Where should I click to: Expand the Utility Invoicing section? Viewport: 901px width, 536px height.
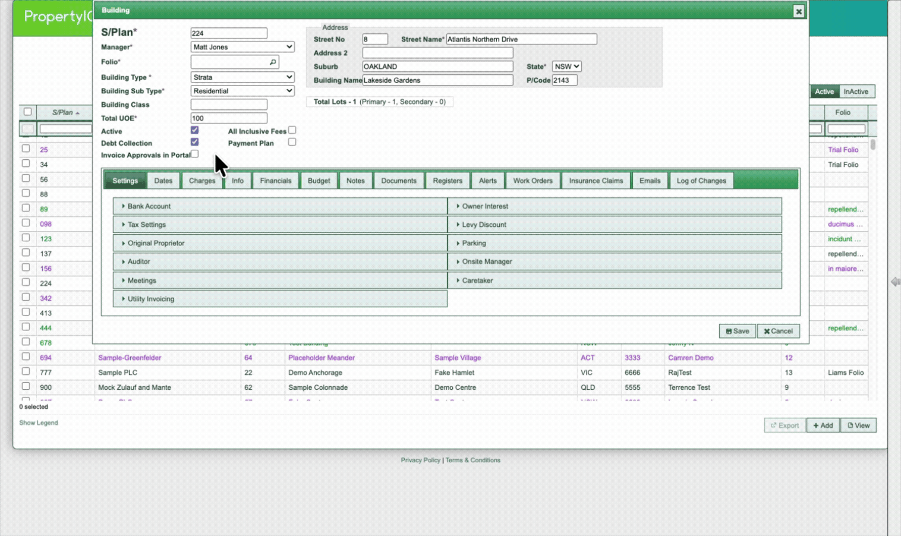pyautogui.click(x=280, y=299)
